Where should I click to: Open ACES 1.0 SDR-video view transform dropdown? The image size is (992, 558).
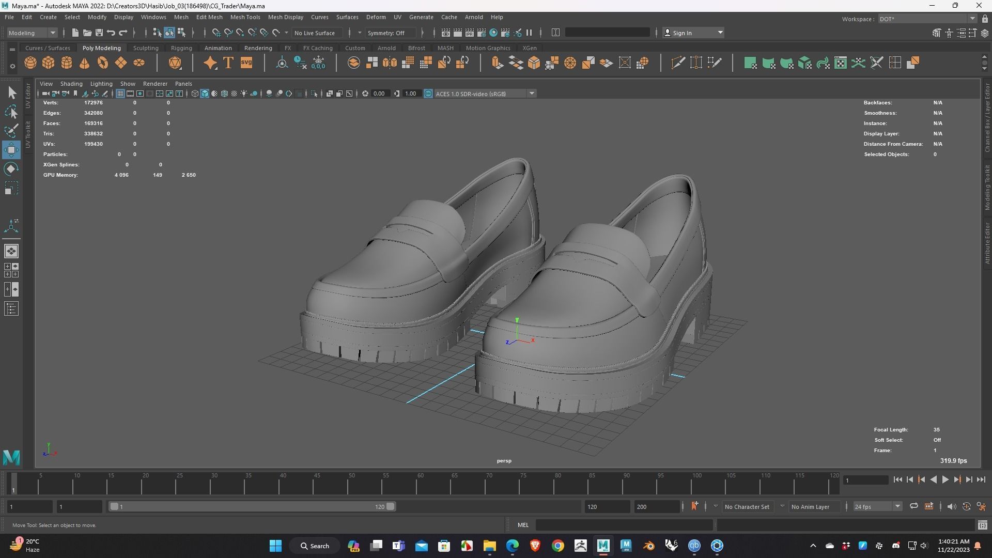coord(485,94)
